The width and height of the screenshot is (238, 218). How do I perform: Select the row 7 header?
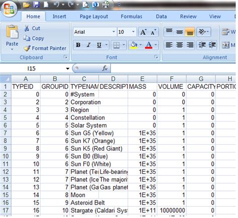[6, 133]
